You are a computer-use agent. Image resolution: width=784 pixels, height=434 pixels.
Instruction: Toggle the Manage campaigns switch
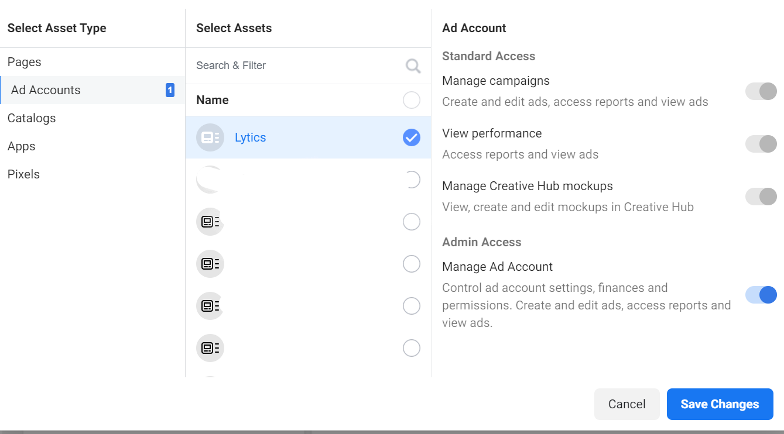click(761, 91)
